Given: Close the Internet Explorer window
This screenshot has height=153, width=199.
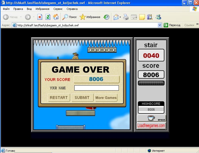Looking at the screenshot, I should [x=196, y=3].
